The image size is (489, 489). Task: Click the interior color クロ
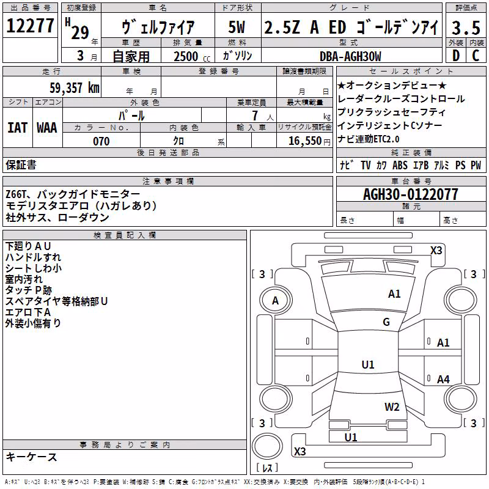(178, 141)
